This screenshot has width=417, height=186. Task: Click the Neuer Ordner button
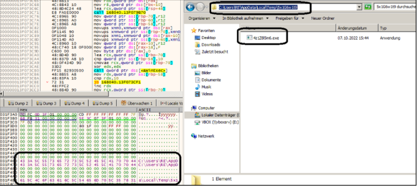pos(323,18)
